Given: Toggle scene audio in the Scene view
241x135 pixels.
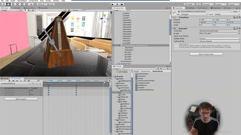Looking at the screenshot, I should [29, 10].
